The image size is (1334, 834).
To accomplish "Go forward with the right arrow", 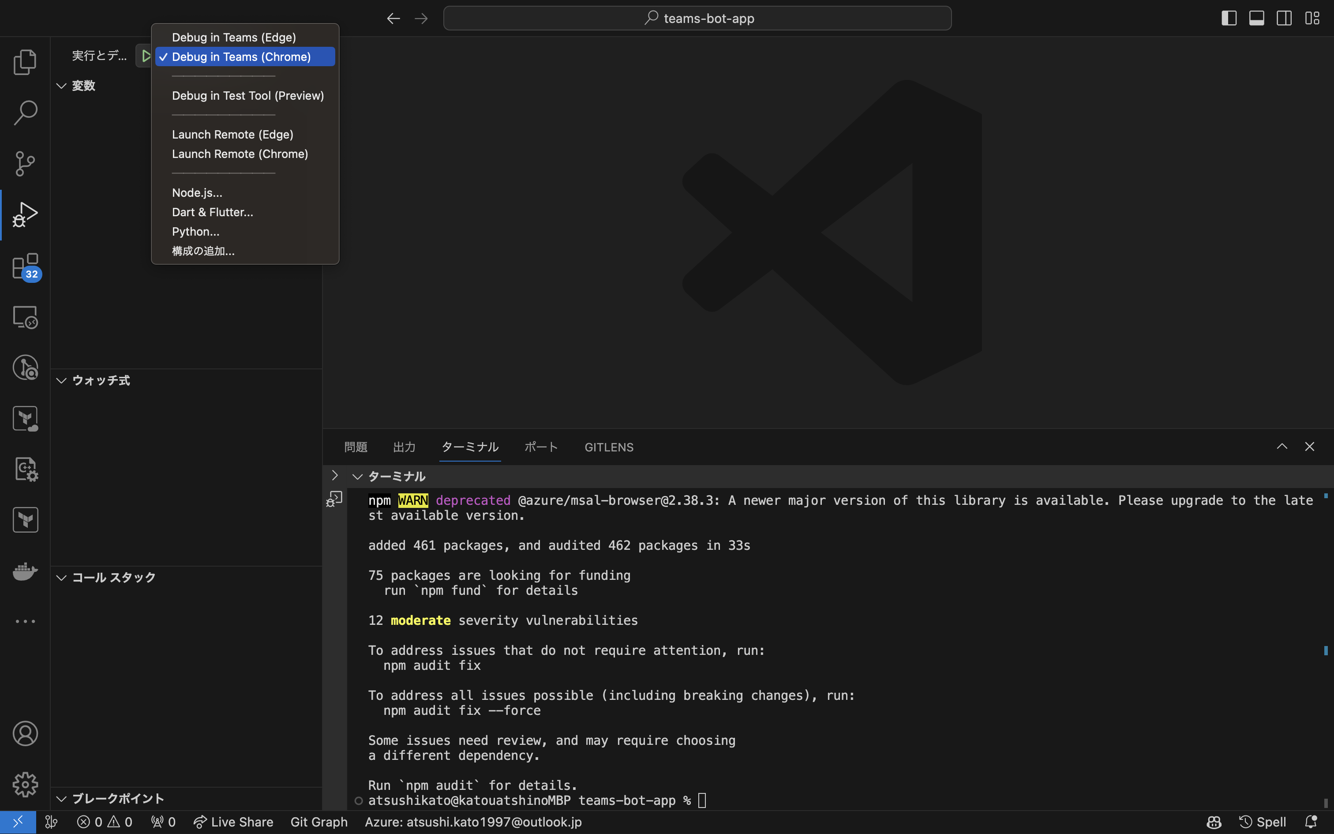I will pos(421,18).
